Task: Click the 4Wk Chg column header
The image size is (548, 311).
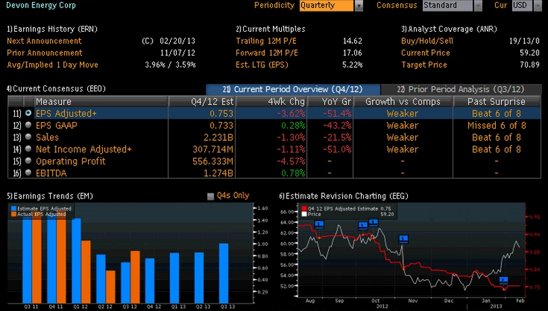Action: pyautogui.click(x=271, y=102)
